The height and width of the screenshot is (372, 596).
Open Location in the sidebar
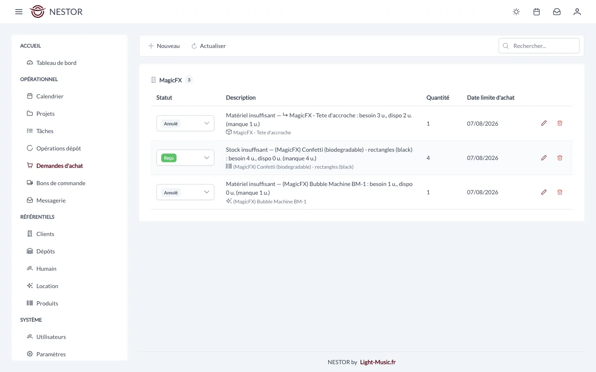coord(47,286)
